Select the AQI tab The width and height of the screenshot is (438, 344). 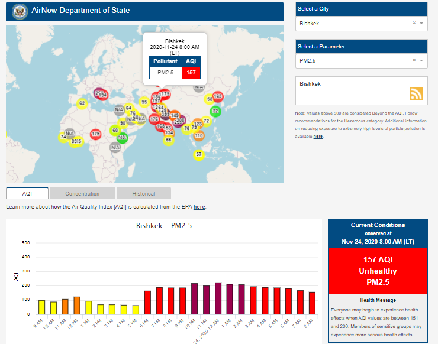tap(27, 193)
